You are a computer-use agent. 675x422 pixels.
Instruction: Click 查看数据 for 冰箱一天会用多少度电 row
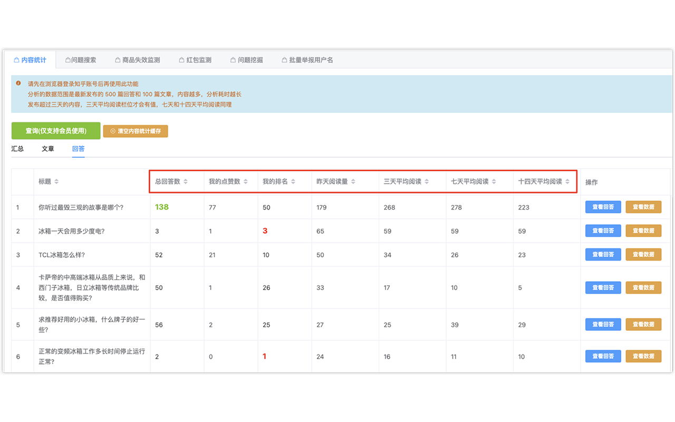point(643,231)
